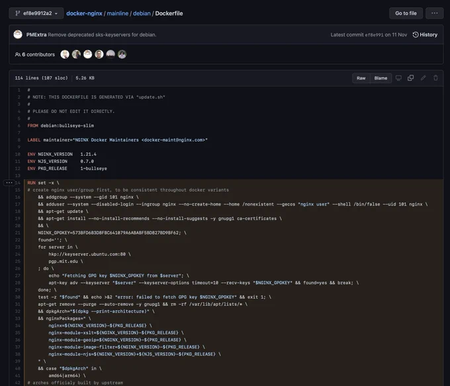Viewport: 450px width, 386px height.
Task: Click 'hkp://keyserver.ubuntu.com:80' line
Action: click(x=89, y=254)
